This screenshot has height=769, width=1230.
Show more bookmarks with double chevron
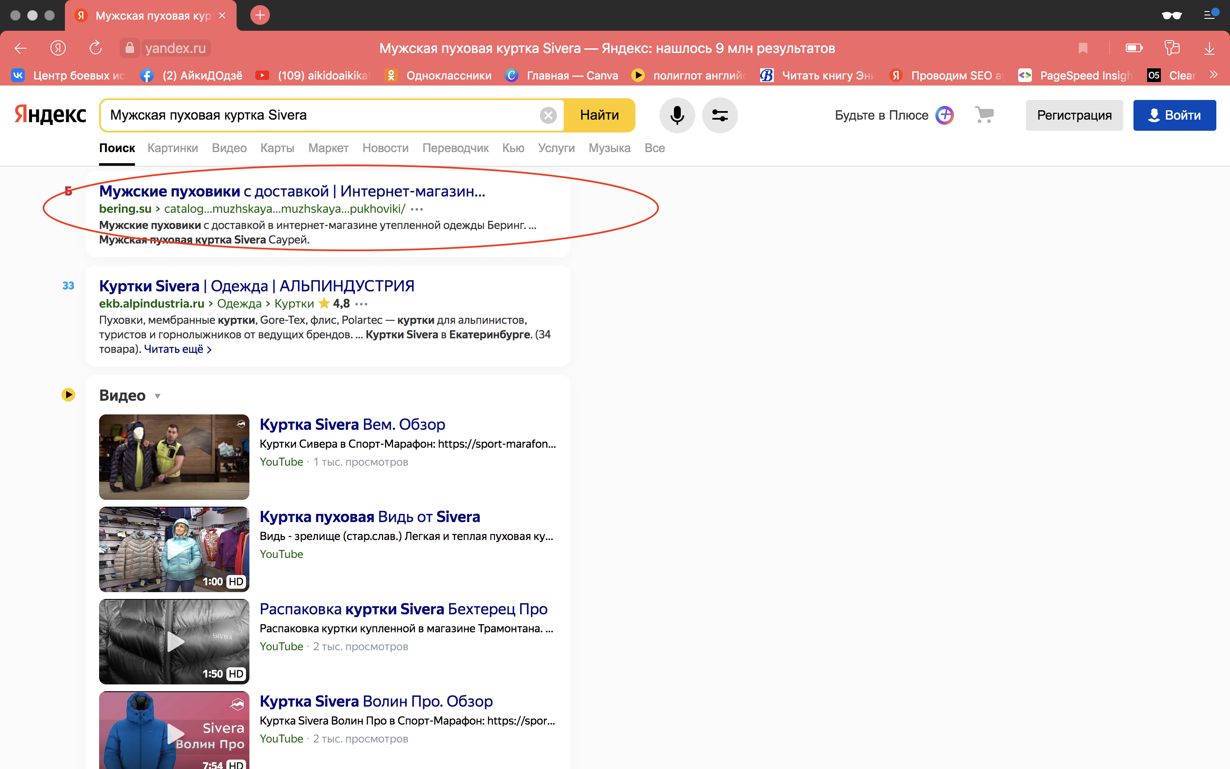pos(1214,75)
